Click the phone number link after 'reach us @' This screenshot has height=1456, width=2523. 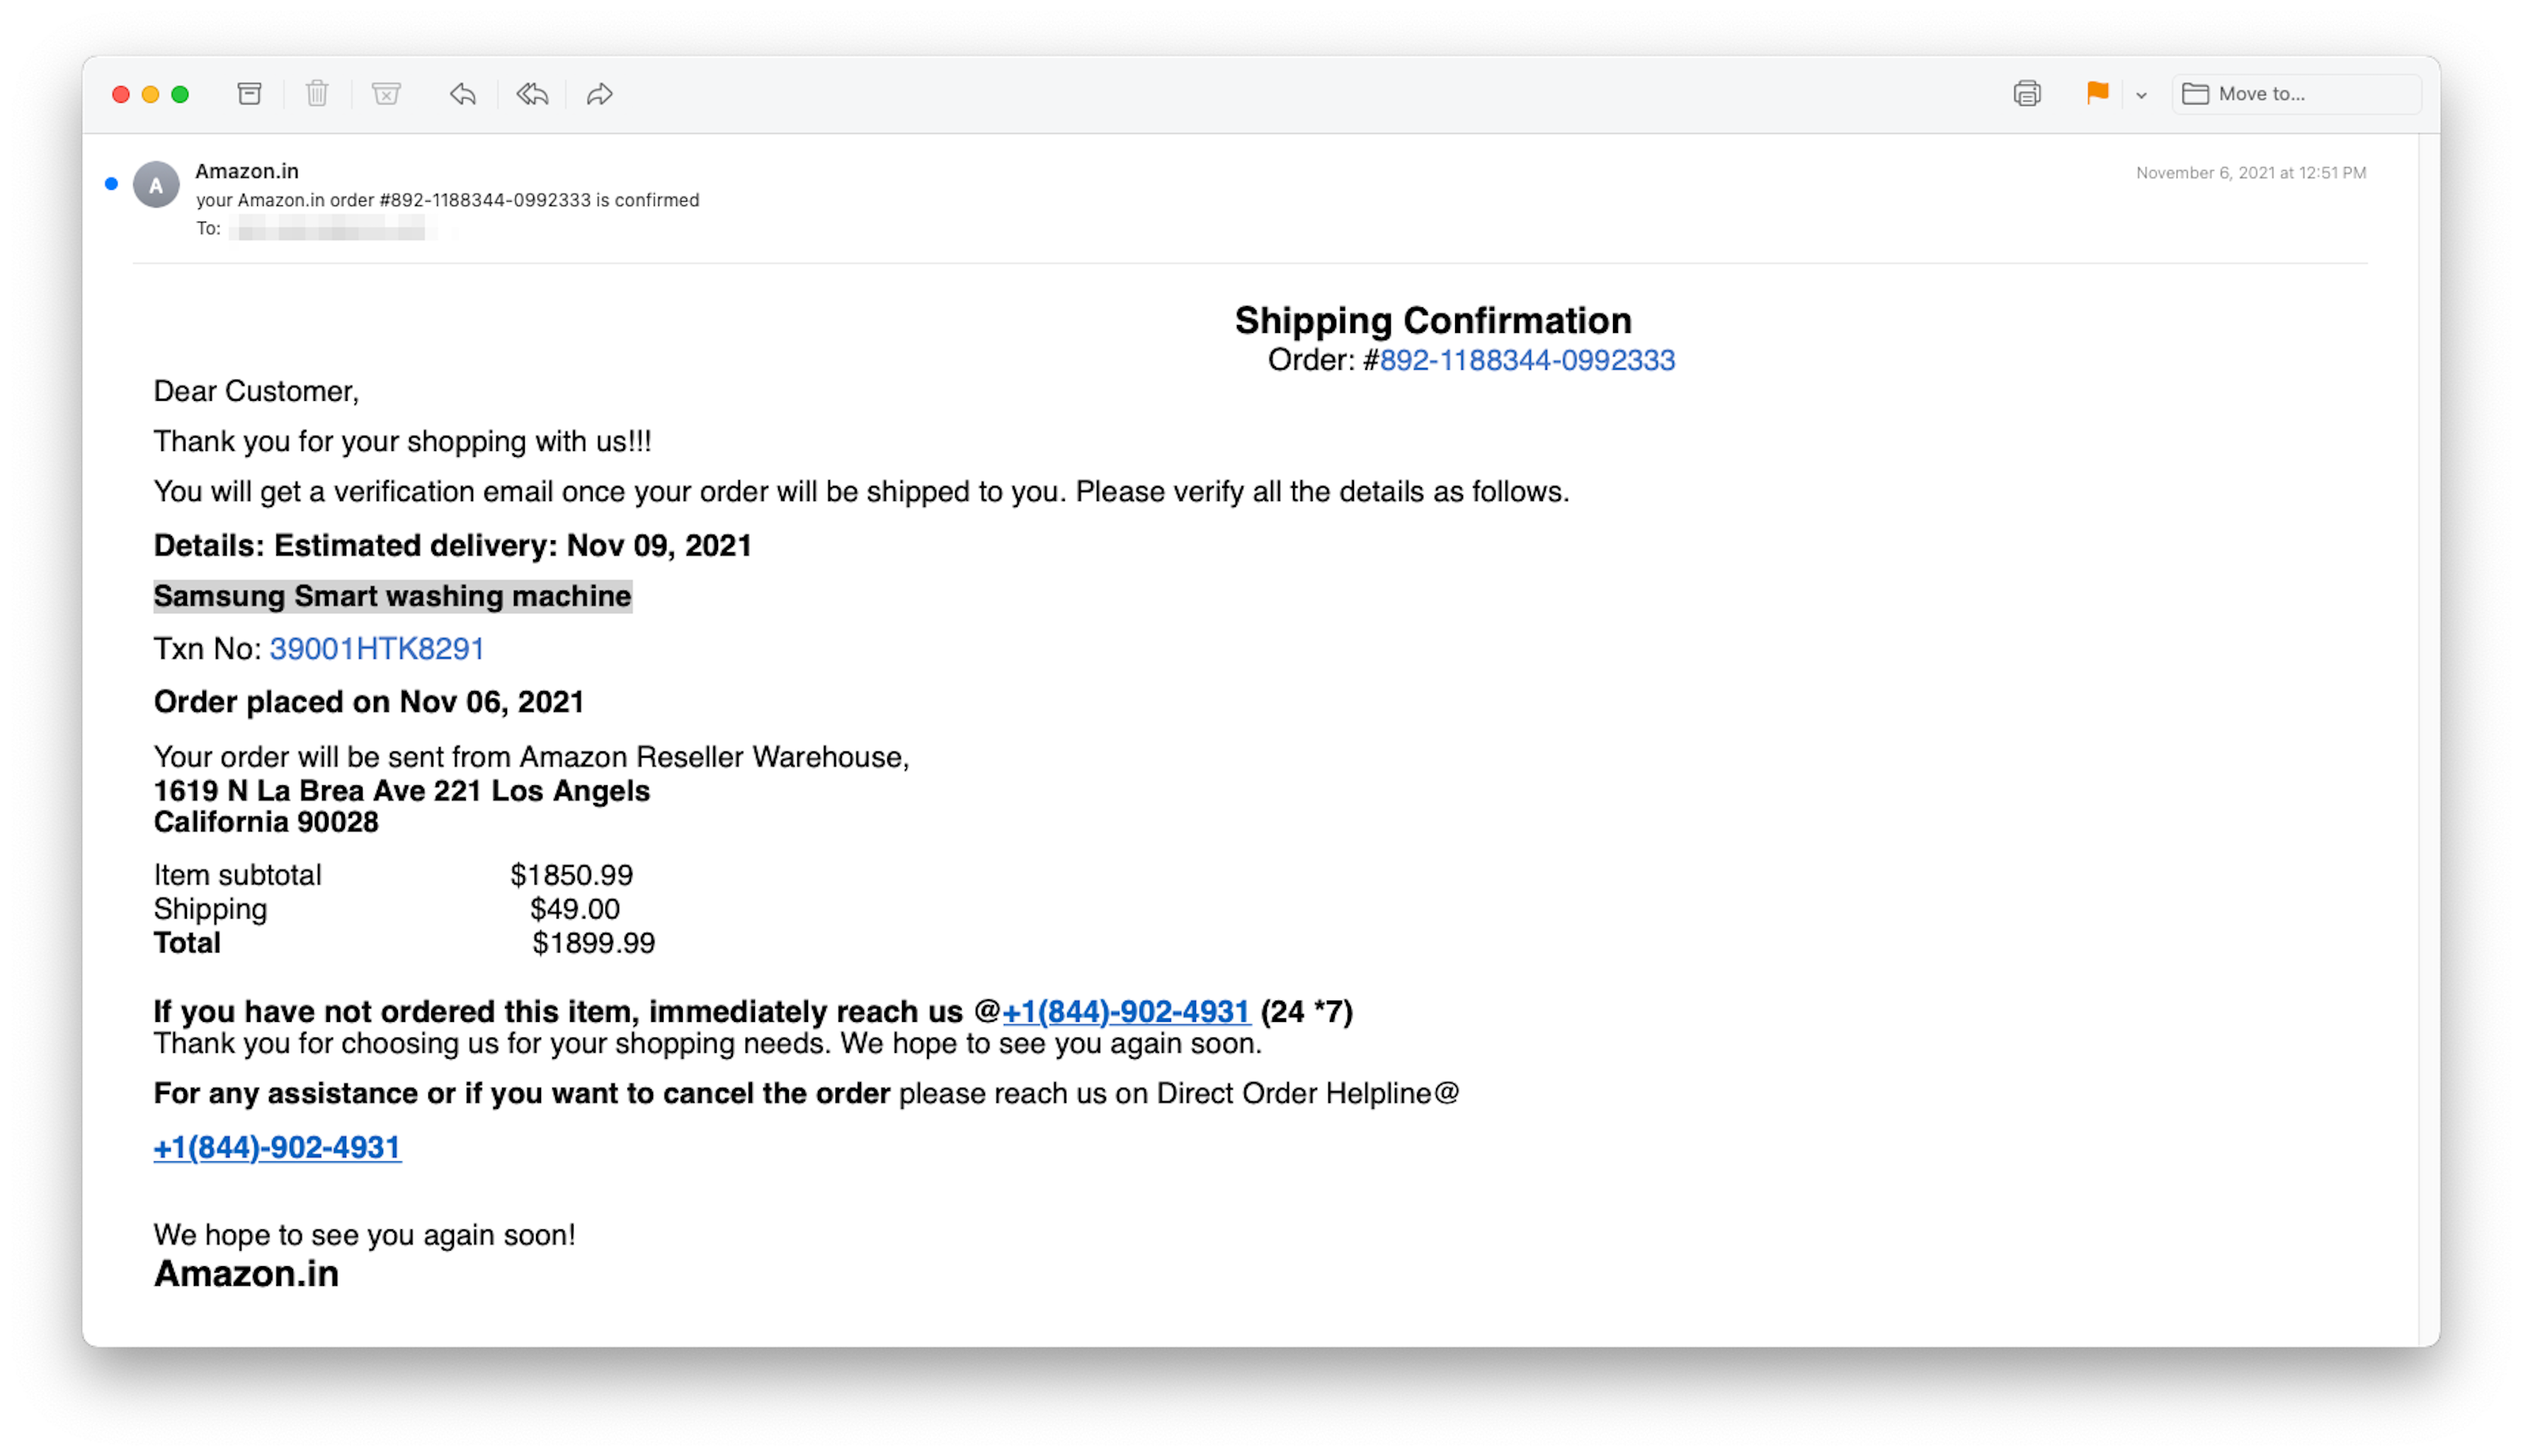coord(1126,1011)
